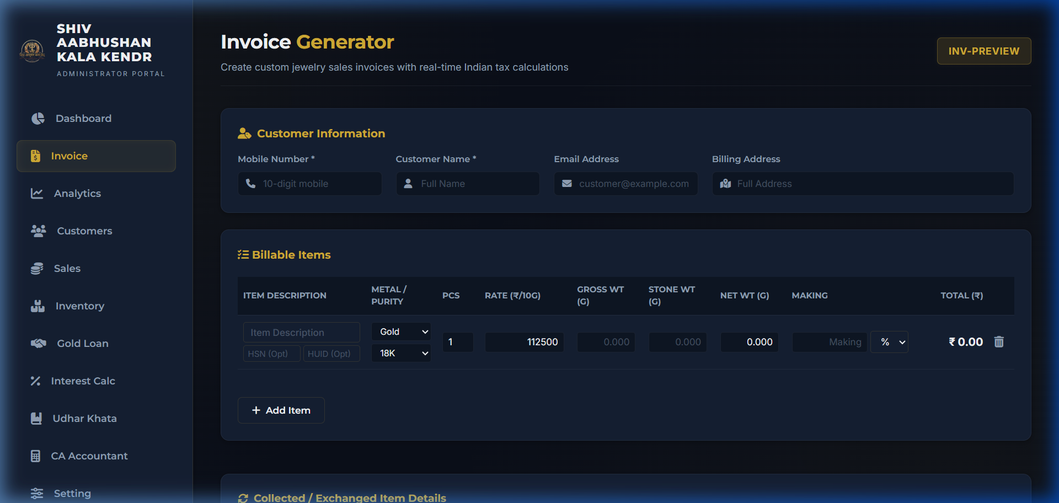The height and width of the screenshot is (503, 1059).
Task: Select Invoice in the sidebar
Action: click(x=96, y=156)
